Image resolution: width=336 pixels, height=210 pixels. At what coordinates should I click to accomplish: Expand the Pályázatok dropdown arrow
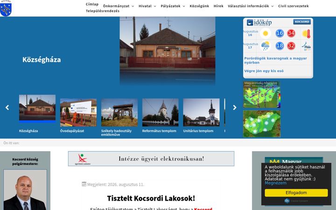(x=184, y=6)
